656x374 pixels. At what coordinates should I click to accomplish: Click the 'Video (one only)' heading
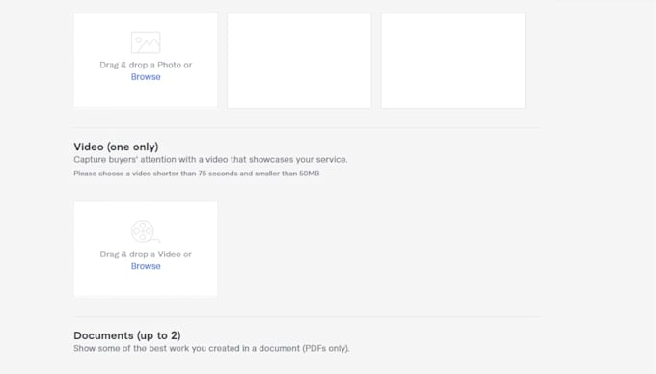[x=116, y=147]
